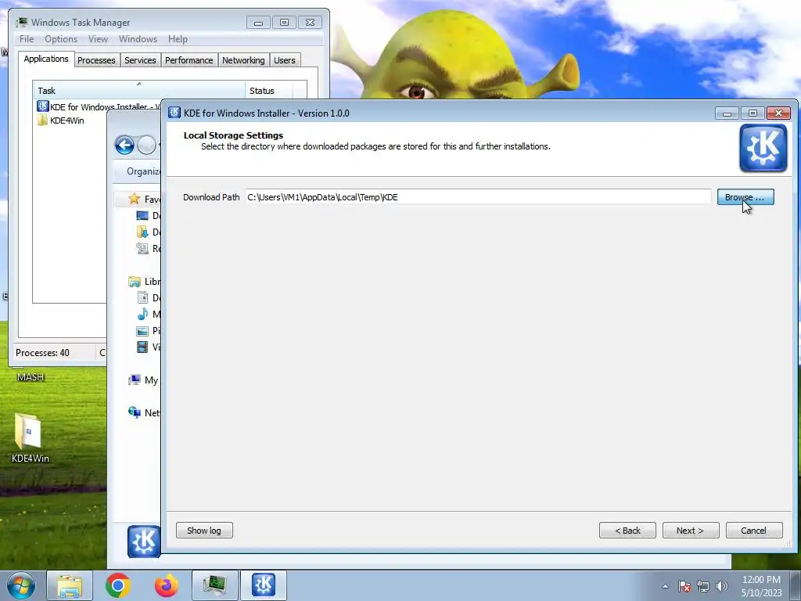Select KDE4Win folder on desktop
The height and width of the screenshot is (601, 801).
coord(30,438)
